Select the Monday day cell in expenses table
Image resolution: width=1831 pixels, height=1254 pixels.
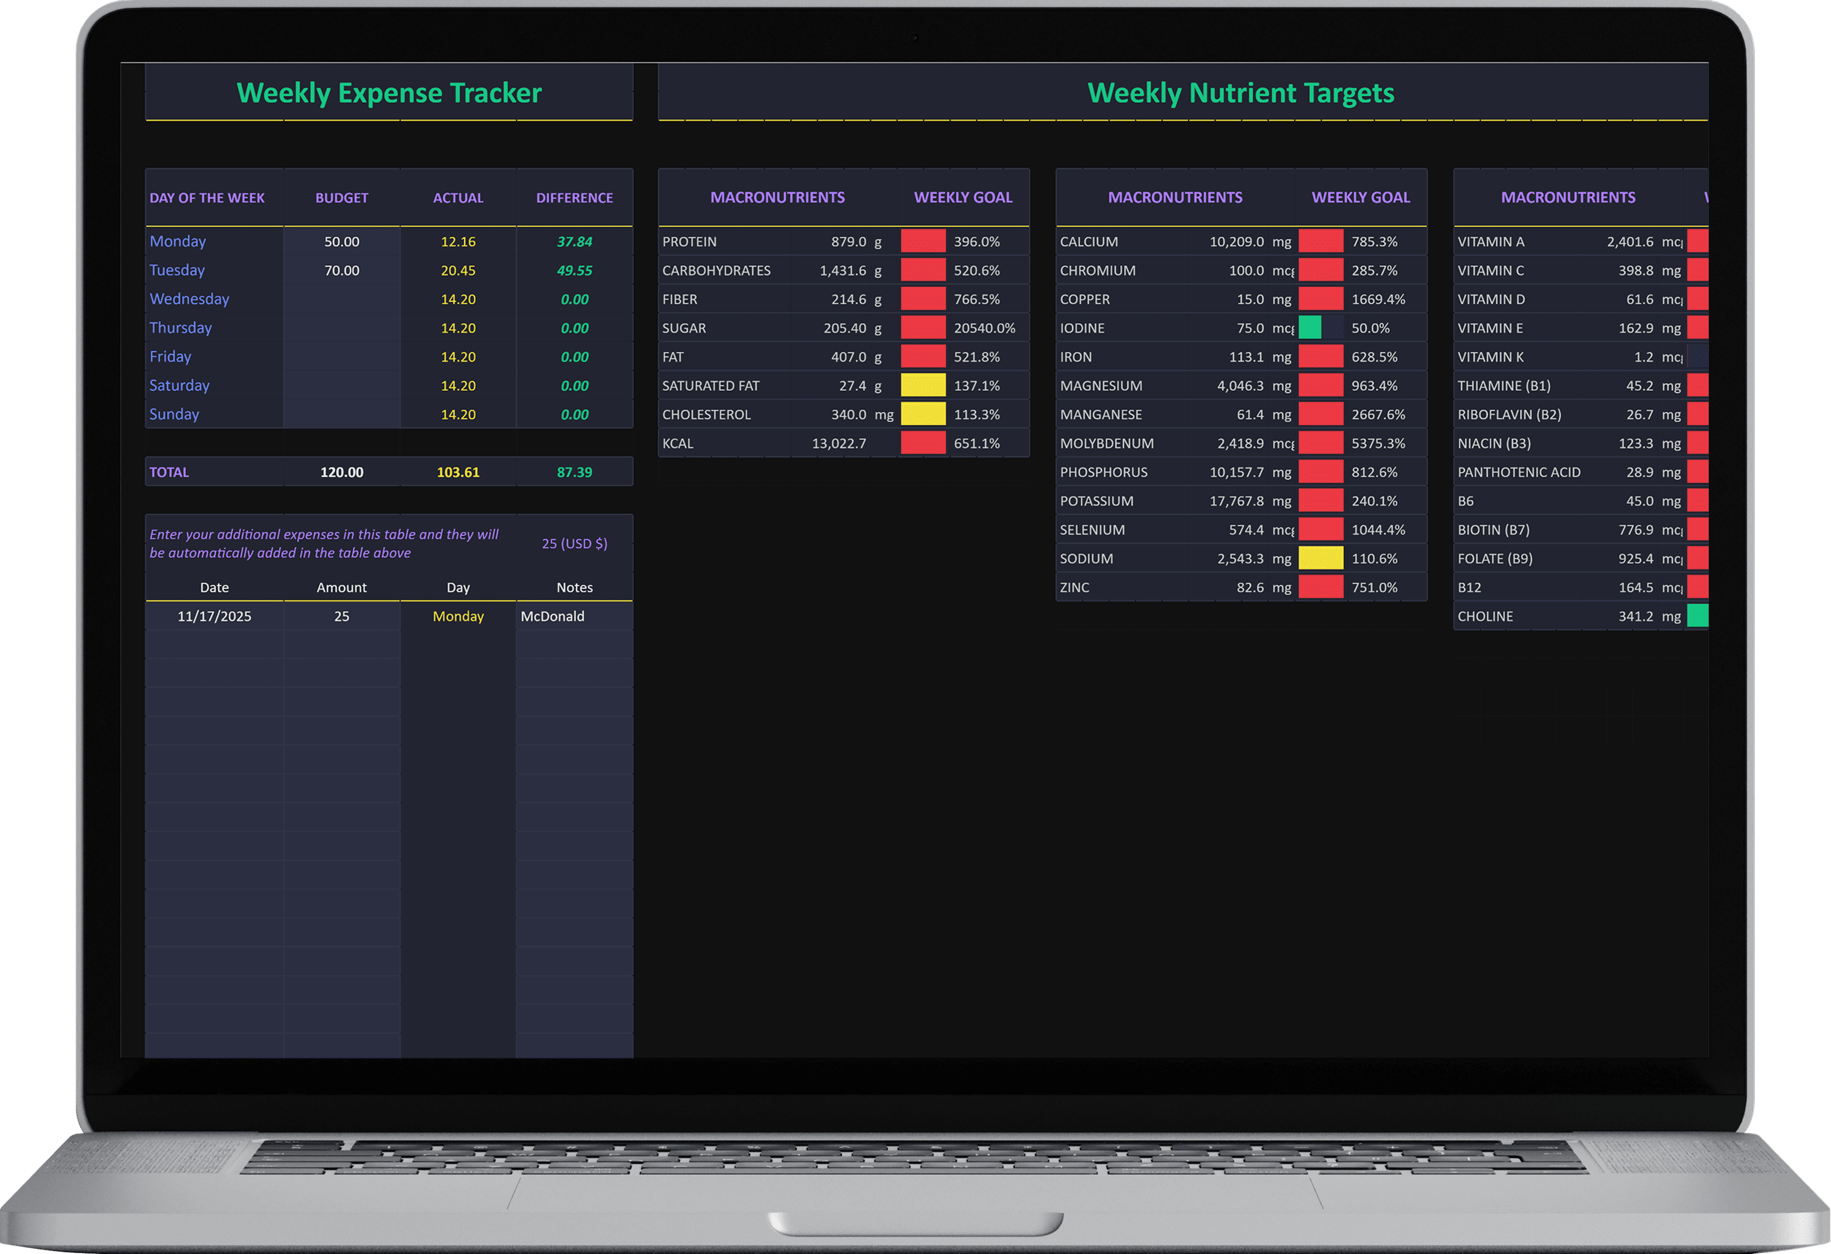tap(458, 617)
